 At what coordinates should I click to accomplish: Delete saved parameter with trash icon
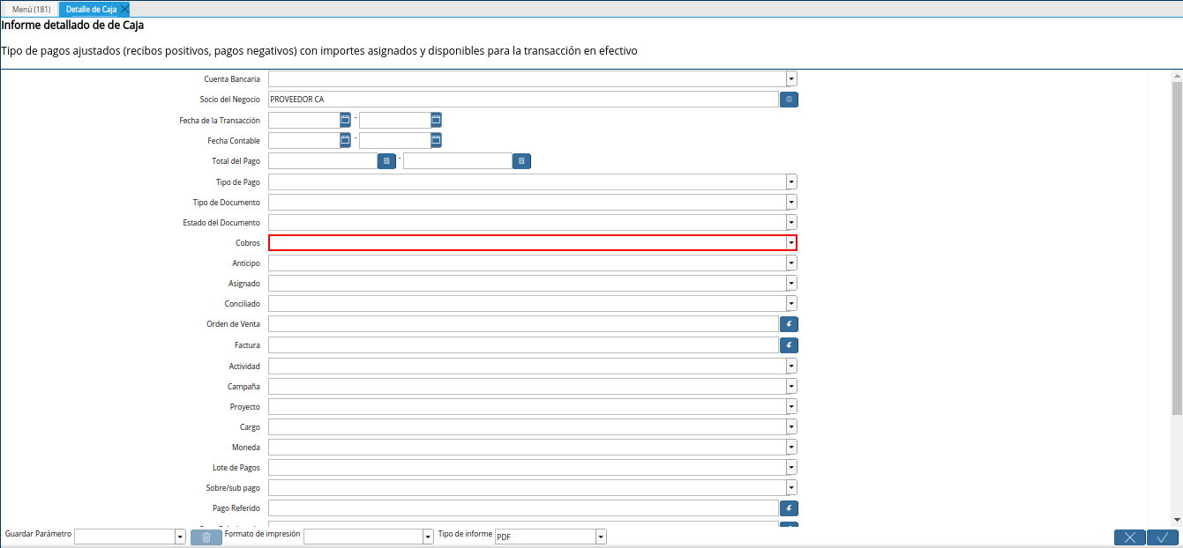coord(206,537)
